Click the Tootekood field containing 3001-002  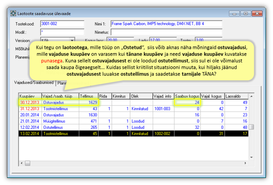[62, 24]
